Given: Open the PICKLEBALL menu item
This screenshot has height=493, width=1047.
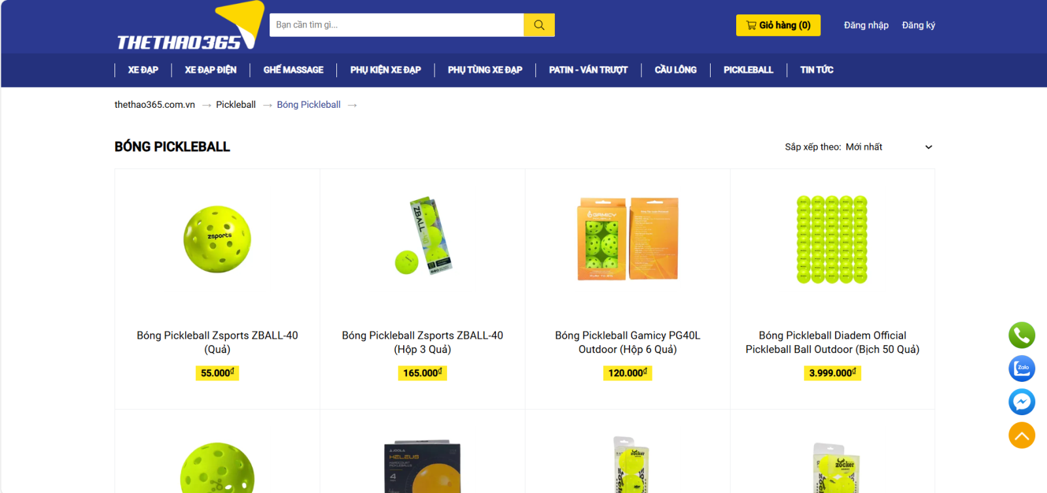Looking at the screenshot, I should click(748, 70).
